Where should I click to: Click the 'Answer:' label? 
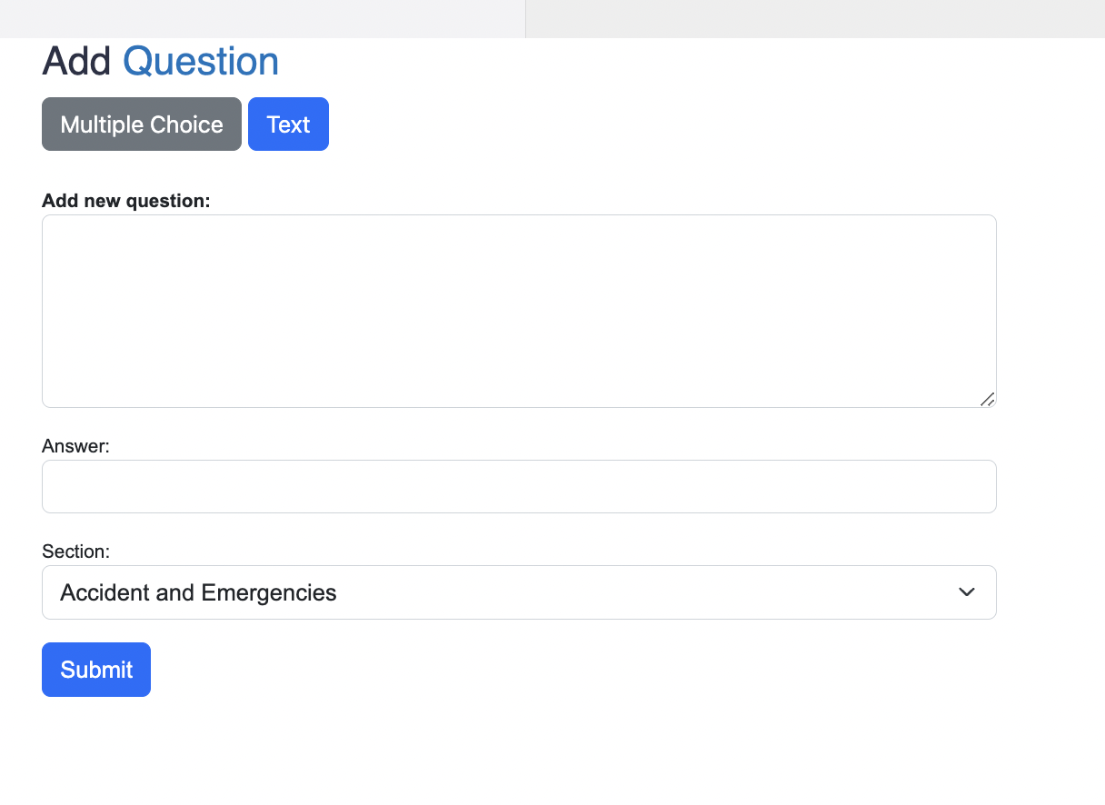point(75,446)
